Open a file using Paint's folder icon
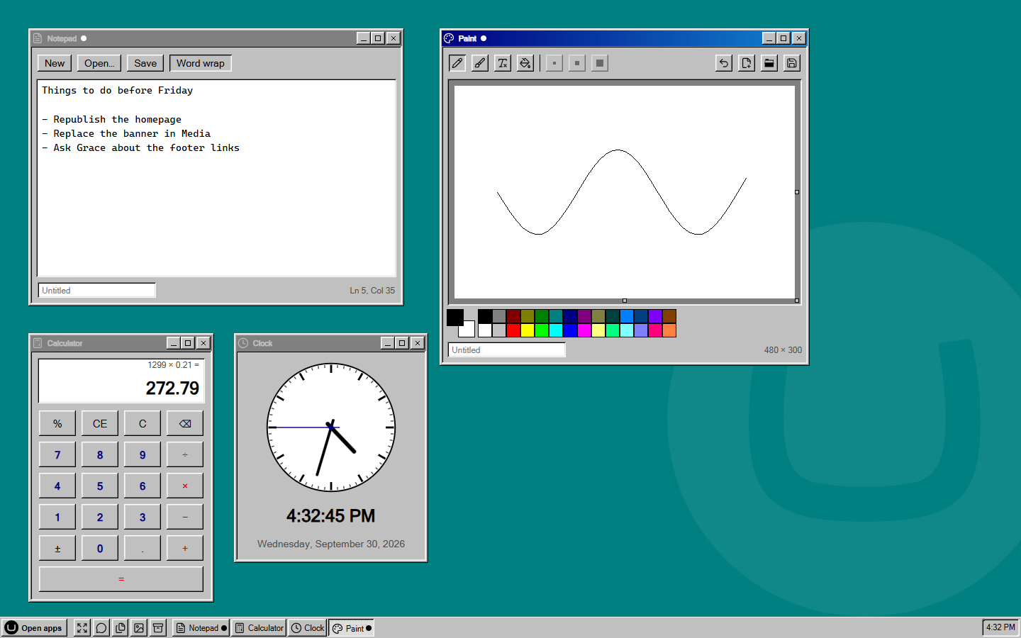 (x=769, y=63)
